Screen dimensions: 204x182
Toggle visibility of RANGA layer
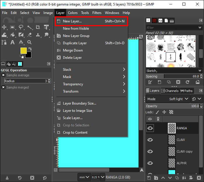pyautogui.click(x=150, y=128)
